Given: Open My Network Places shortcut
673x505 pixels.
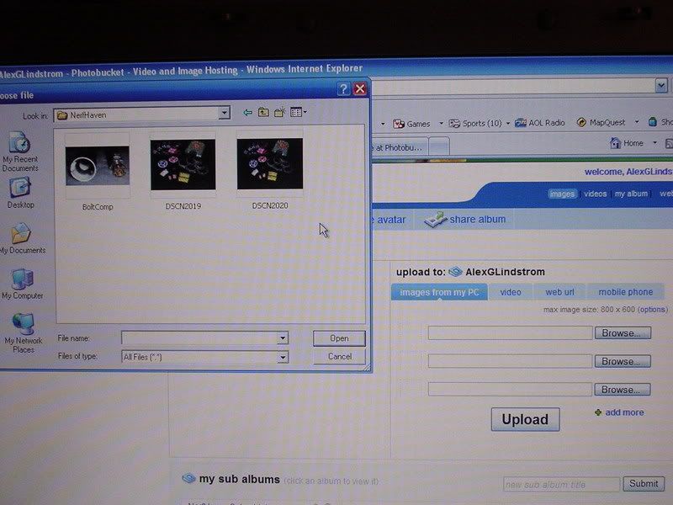Looking at the screenshot, I should pyautogui.click(x=24, y=329).
